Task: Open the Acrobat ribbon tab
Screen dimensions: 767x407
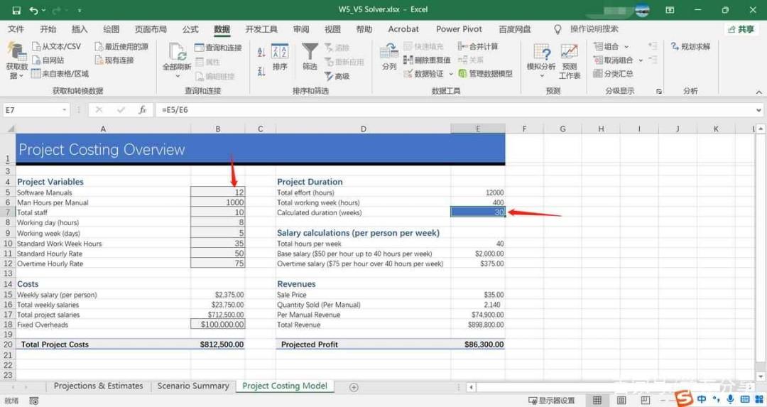Action: point(403,29)
